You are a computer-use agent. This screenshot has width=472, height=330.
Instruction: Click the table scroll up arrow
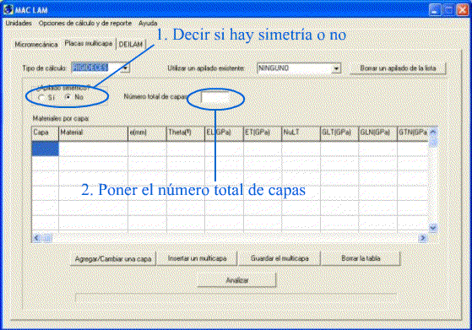click(433, 132)
